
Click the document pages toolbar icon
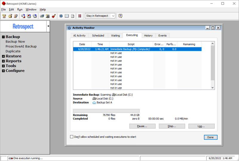click(73, 16)
